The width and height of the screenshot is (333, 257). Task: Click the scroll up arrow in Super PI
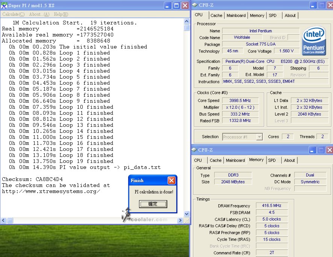[x=187, y=21]
